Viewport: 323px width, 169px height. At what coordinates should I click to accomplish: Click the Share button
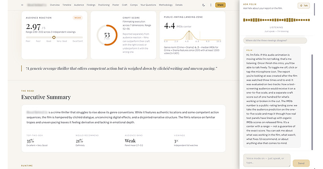point(220,5)
